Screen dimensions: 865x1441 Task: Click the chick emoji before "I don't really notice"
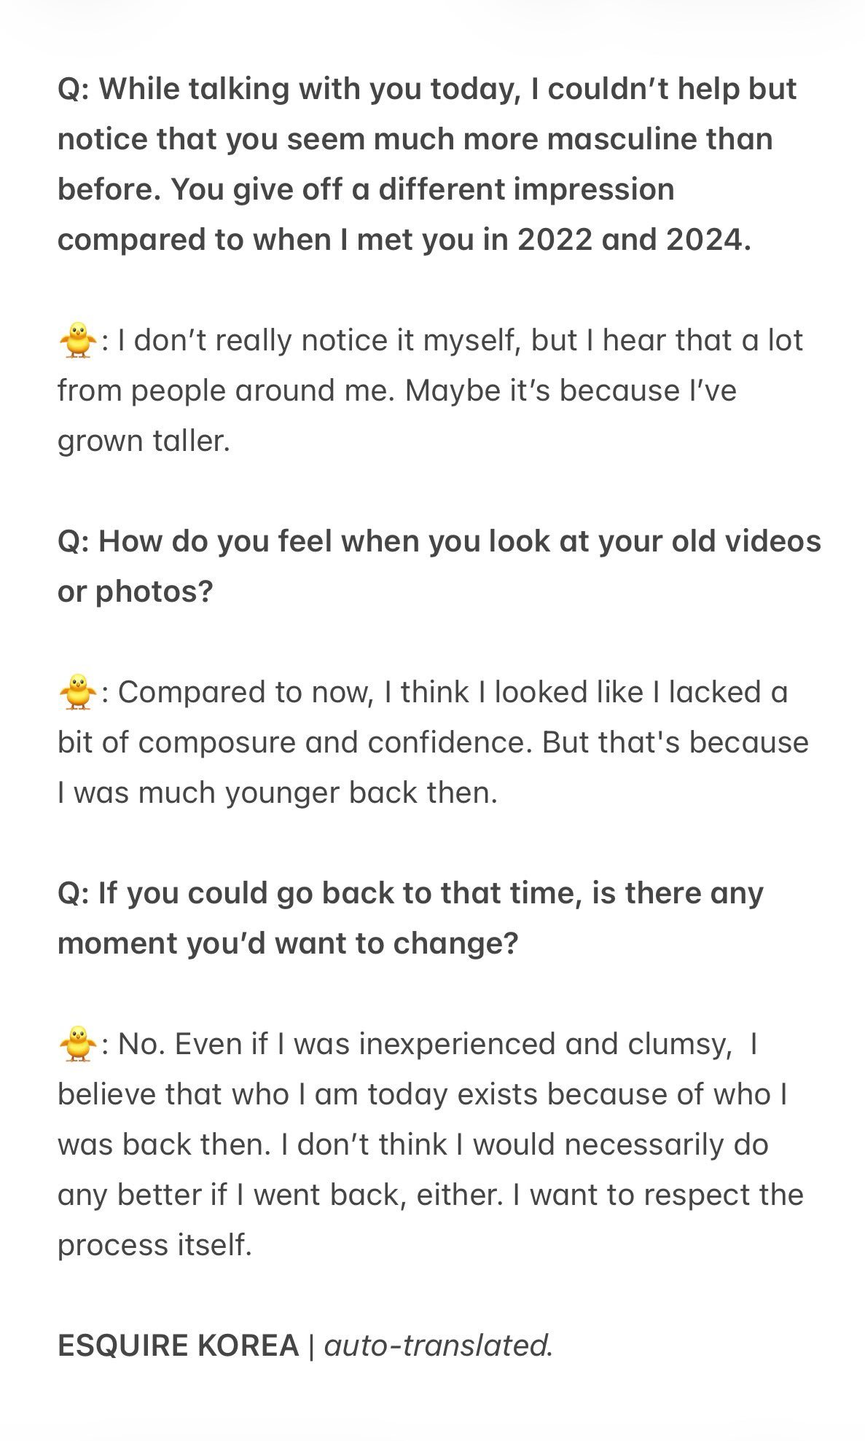tap(77, 341)
